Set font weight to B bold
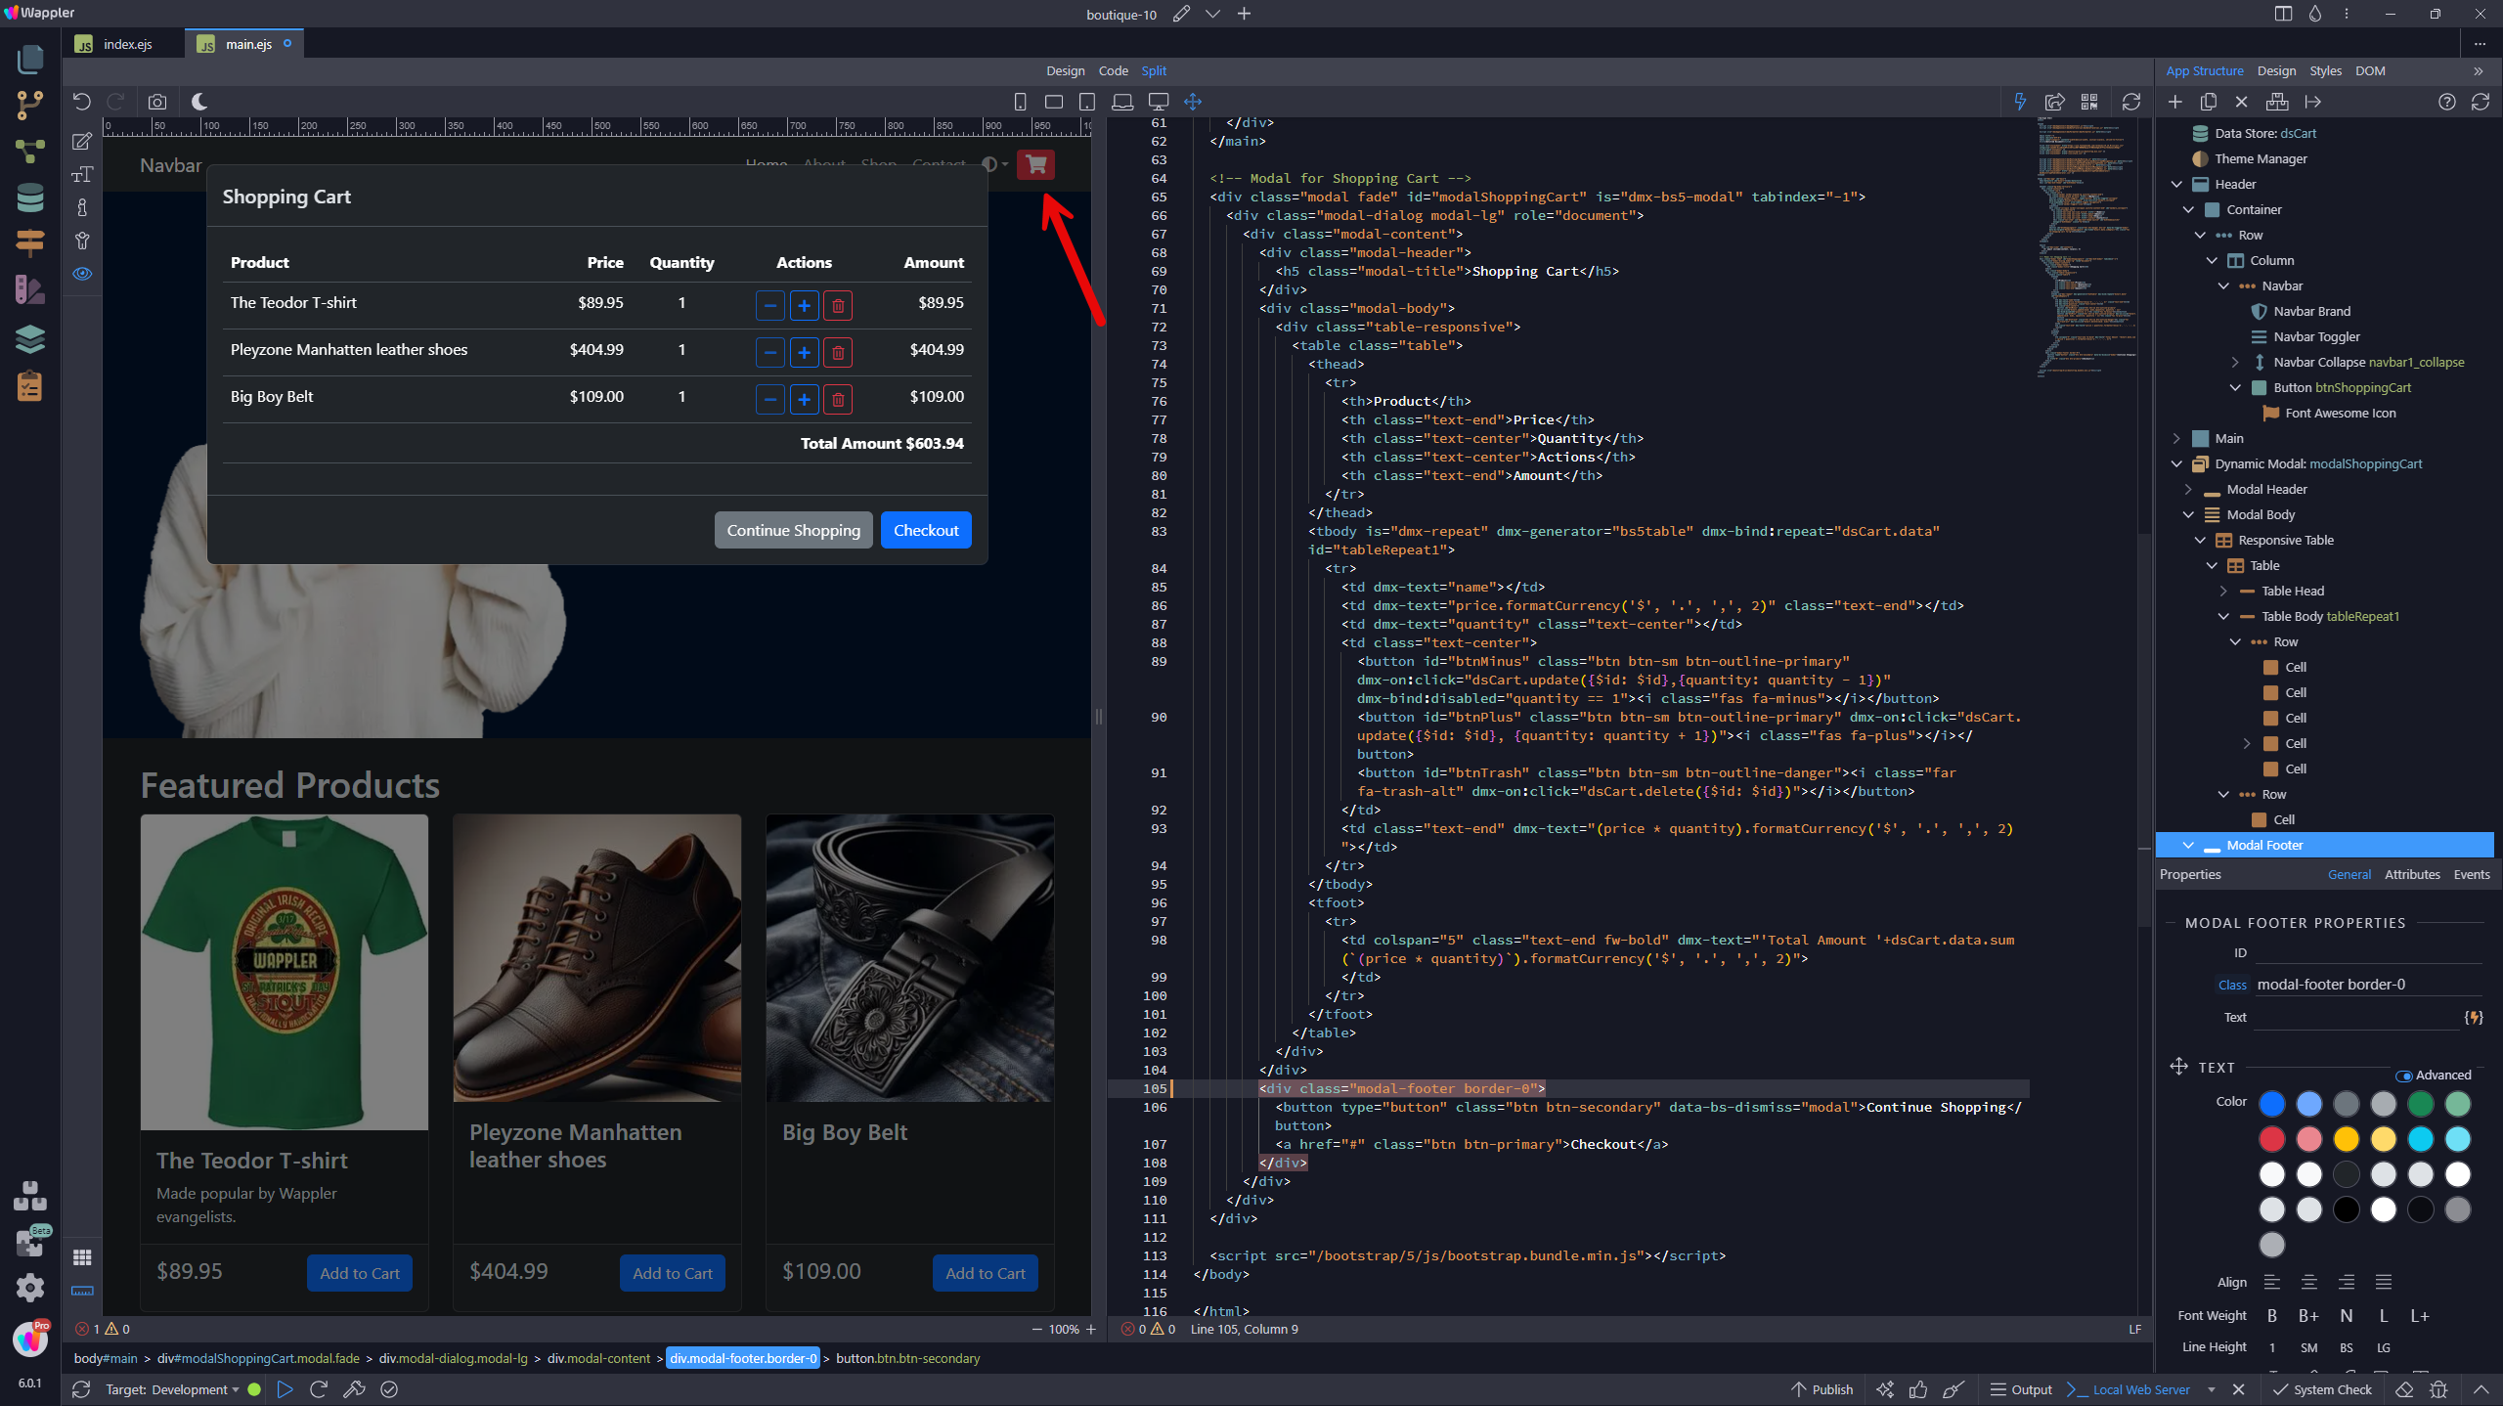This screenshot has width=2503, height=1406. tap(2272, 1316)
